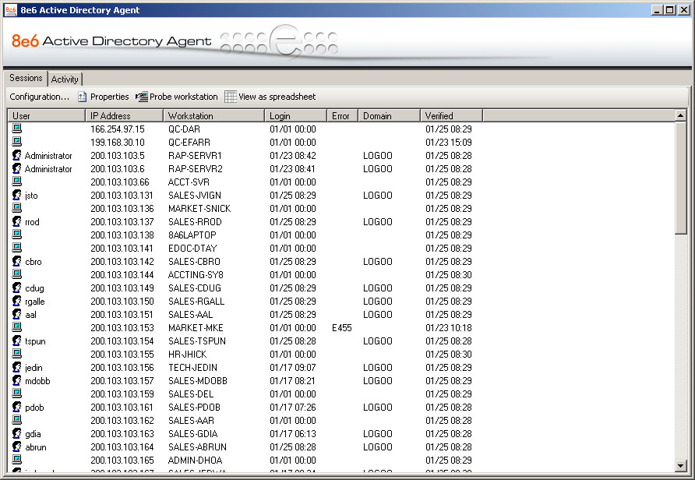The width and height of the screenshot is (695, 480).
Task: Click workstation name TECH-JEDIN
Action: pos(192,368)
